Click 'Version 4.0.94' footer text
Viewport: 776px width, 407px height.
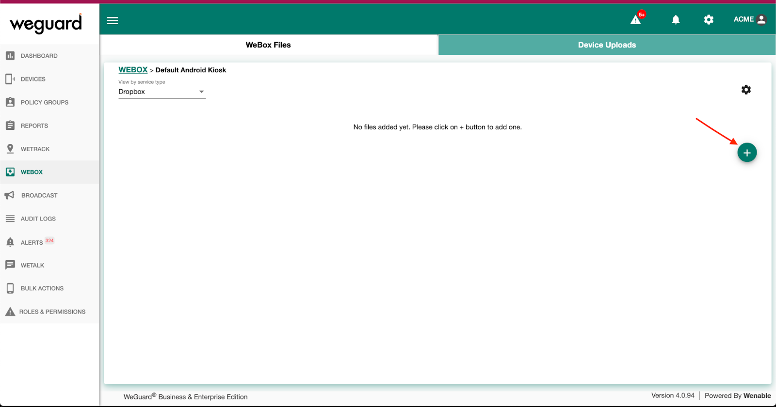coord(673,395)
